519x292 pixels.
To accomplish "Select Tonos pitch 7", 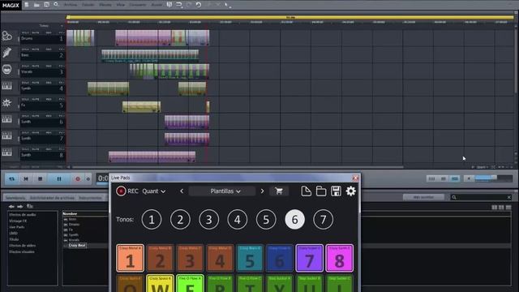I will [323, 220].
